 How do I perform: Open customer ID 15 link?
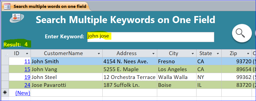tap(27, 69)
